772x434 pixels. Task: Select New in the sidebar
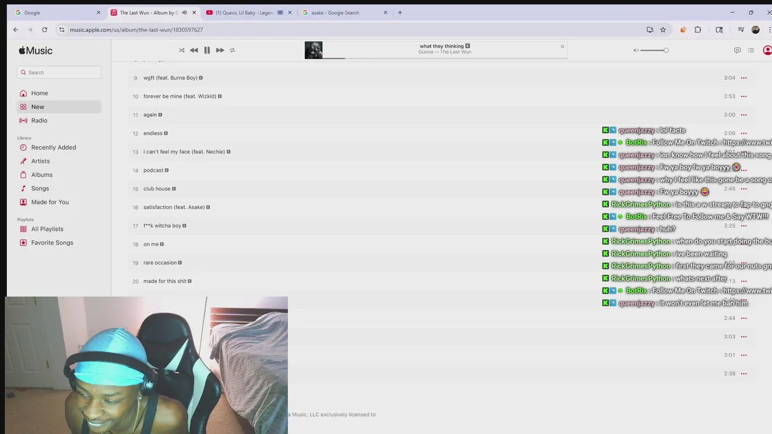[59, 107]
